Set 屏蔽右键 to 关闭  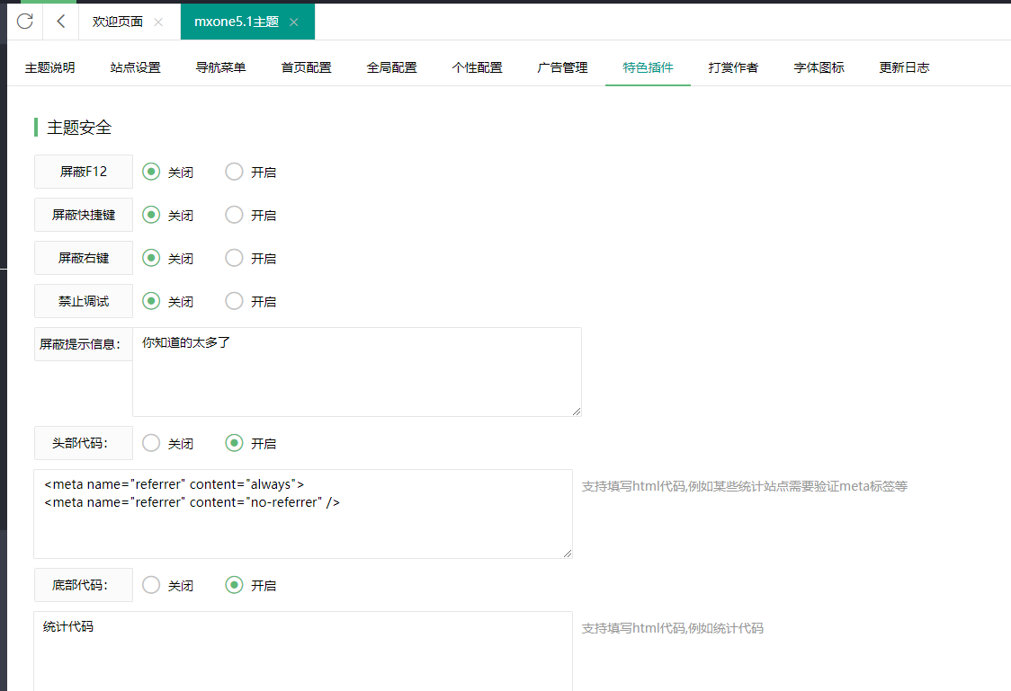(151, 258)
